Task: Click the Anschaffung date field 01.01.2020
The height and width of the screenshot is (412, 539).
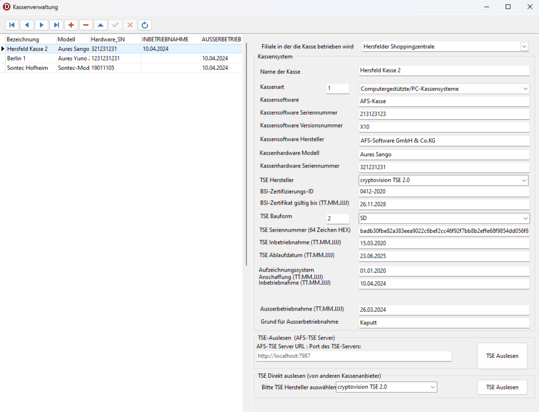Action: click(444, 271)
